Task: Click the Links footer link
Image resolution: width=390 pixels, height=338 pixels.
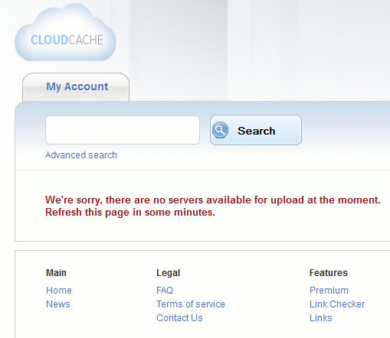Action: click(x=321, y=318)
